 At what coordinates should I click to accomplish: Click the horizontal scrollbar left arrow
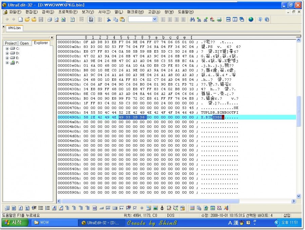click(x=59, y=201)
